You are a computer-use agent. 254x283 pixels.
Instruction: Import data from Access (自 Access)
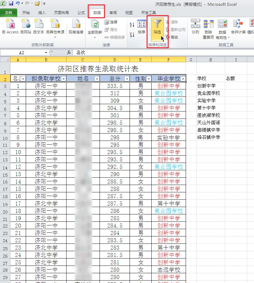pyautogui.click(x=10, y=26)
